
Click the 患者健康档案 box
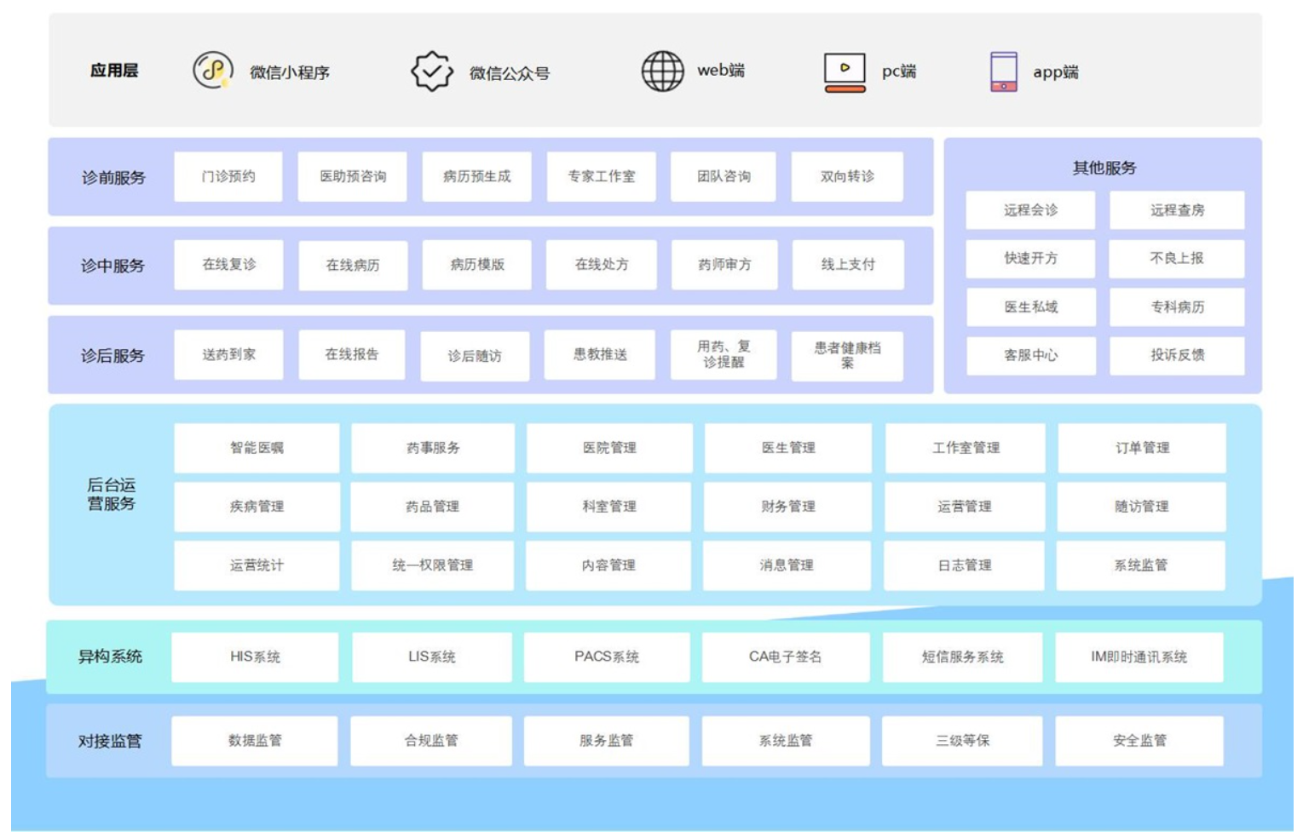click(847, 355)
